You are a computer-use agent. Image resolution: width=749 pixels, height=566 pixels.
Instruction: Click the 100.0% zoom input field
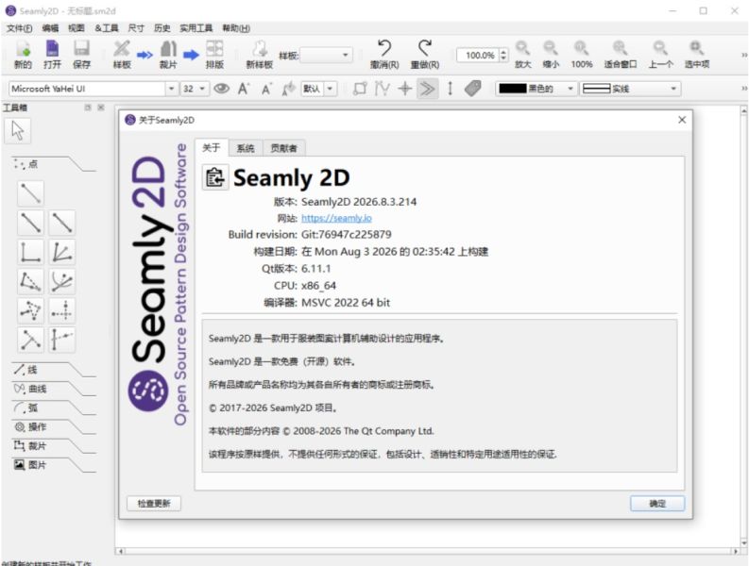pos(477,56)
